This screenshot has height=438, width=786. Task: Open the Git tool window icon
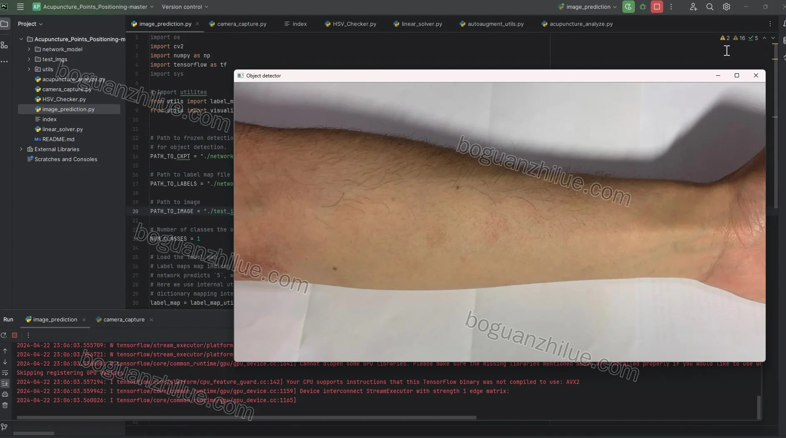click(x=4, y=427)
